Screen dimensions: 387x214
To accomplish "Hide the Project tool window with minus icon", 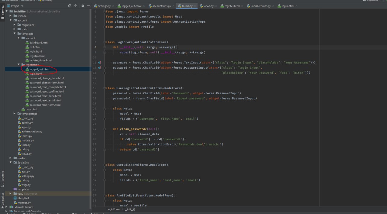I will click(88, 6).
